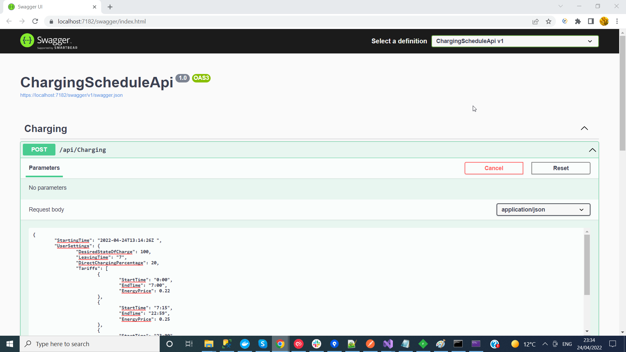This screenshot has width=626, height=352.
Task: Open File Explorer from the taskbar
Action: 209,344
